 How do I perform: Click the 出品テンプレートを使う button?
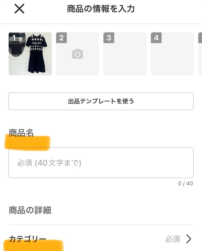101,101
